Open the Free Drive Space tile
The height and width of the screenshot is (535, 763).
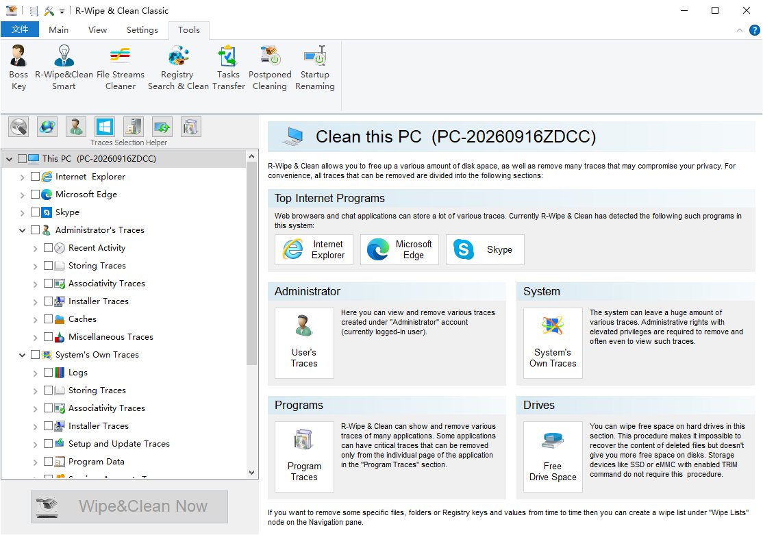(x=553, y=457)
